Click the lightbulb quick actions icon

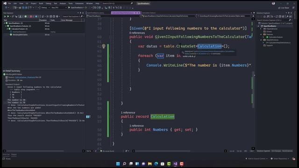tap(104, 46)
